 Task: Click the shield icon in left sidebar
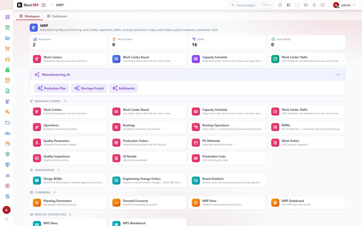8,154
